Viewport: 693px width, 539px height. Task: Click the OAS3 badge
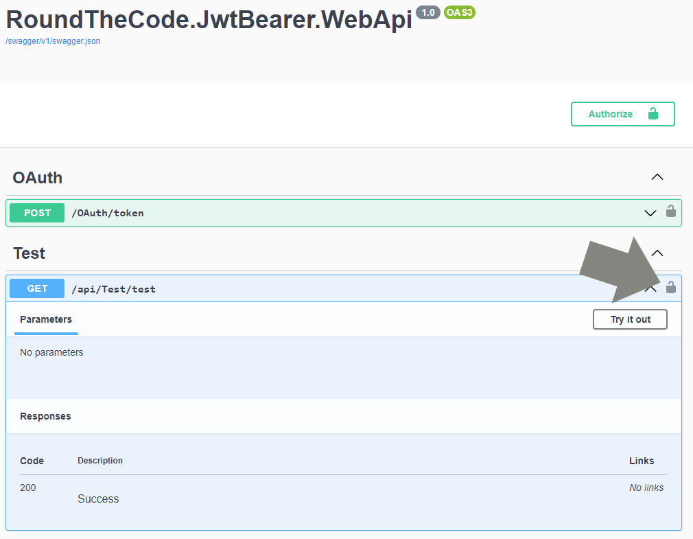point(460,12)
